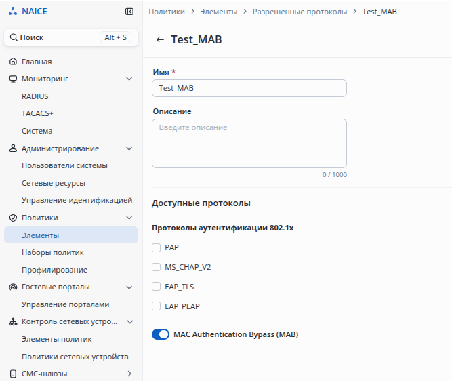Enable the PAP protocol checkbox
The image size is (452, 381).
click(157, 247)
